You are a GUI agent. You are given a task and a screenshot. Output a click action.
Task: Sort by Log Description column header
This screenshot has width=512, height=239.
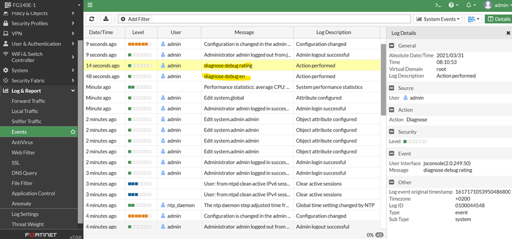coord(337,32)
